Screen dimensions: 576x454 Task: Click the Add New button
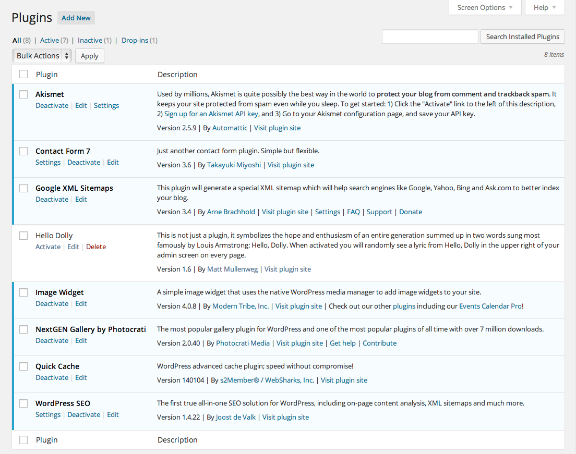pyautogui.click(x=76, y=17)
